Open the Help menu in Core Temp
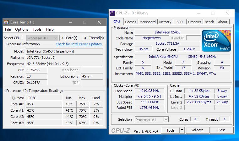 [x=50, y=29]
